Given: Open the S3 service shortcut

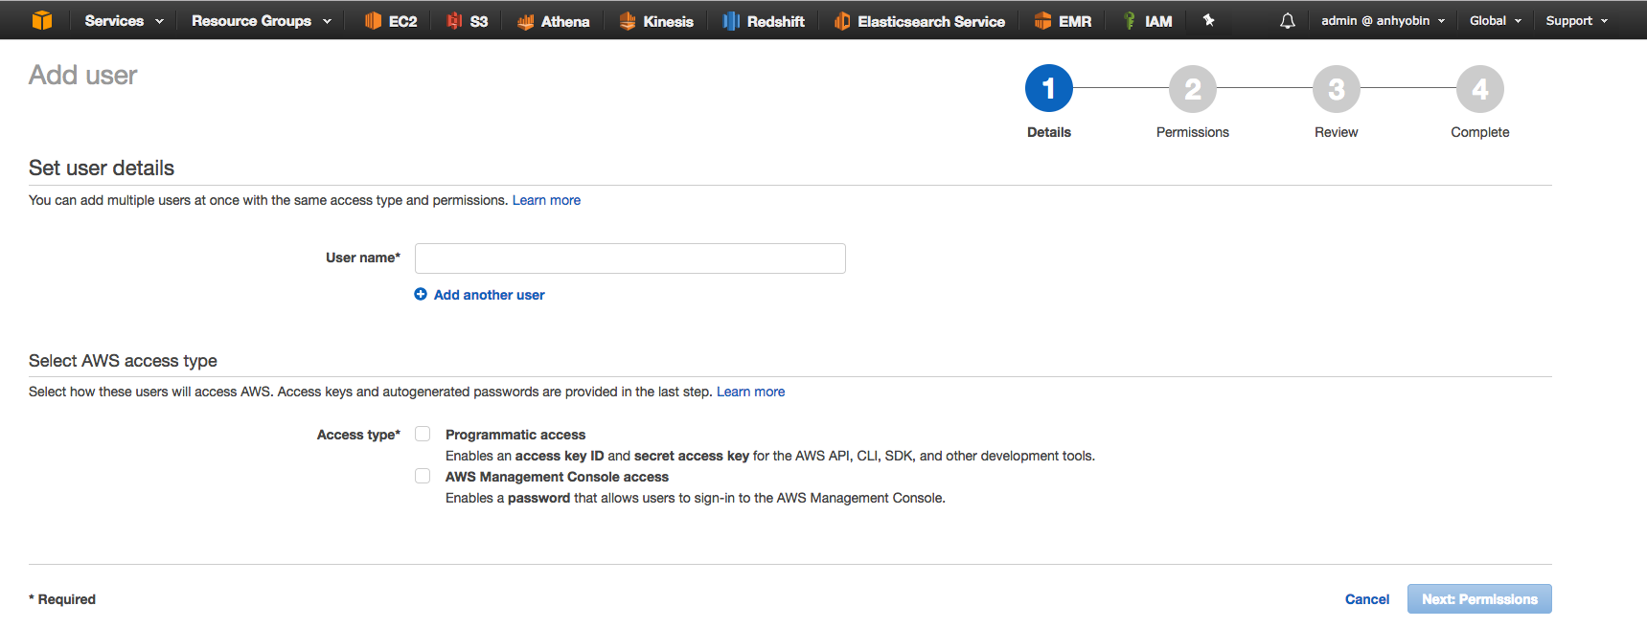Looking at the screenshot, I should click(468, 21).
